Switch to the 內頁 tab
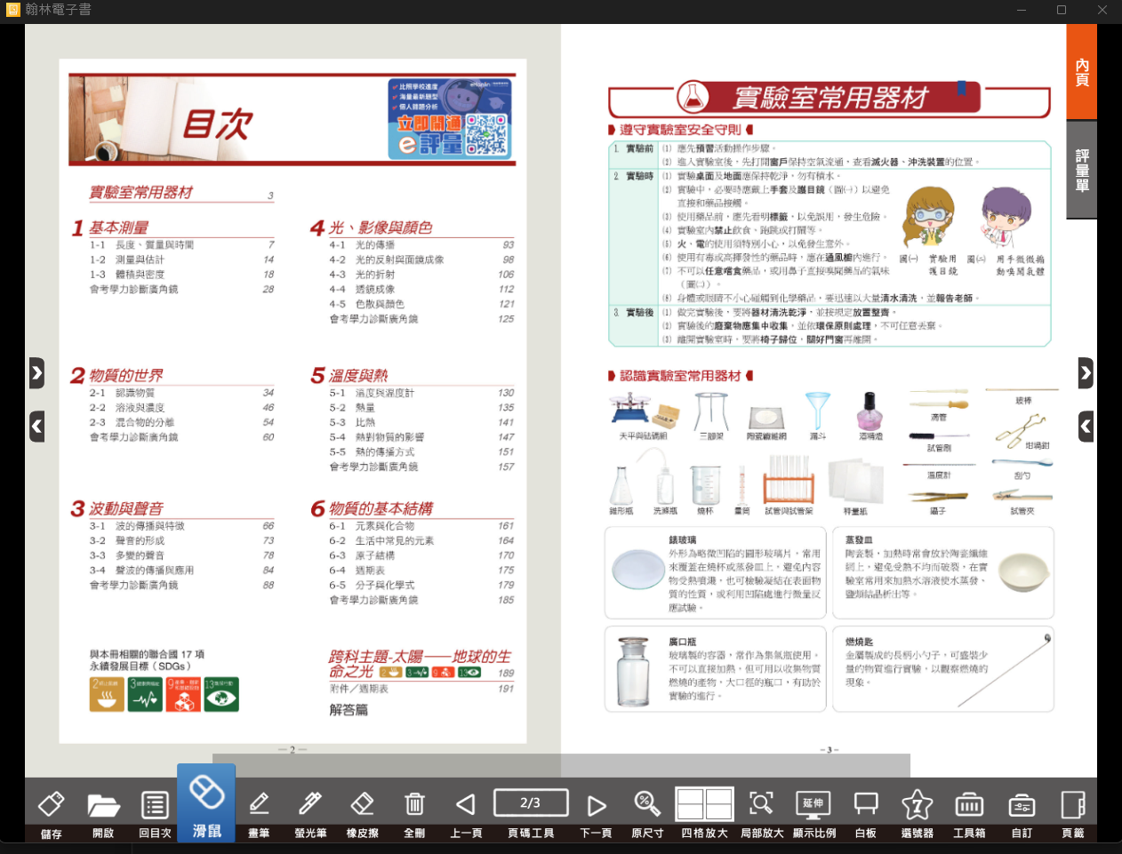The width and height of the screenshot is (1122, 854). 1082,72
